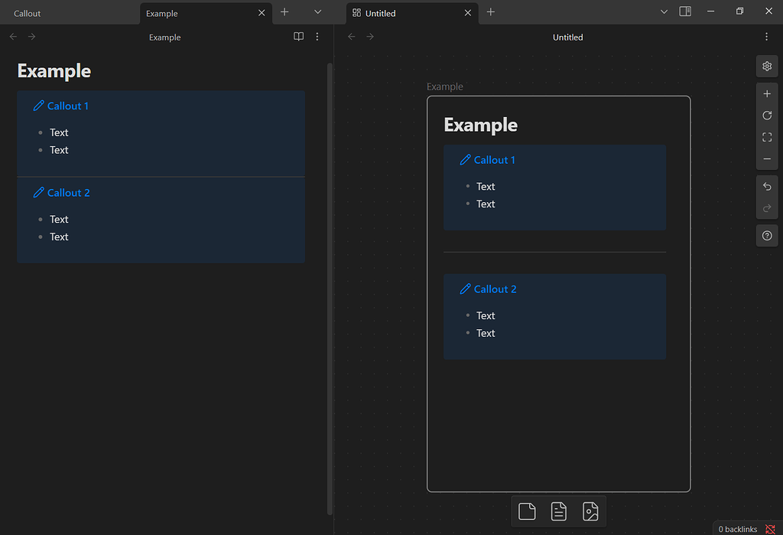Zoom out of the canvas
The image size is (783, 535).
pos(767,158)
